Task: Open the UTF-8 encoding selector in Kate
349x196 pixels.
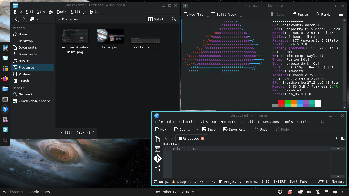Action: coord(323,182)
